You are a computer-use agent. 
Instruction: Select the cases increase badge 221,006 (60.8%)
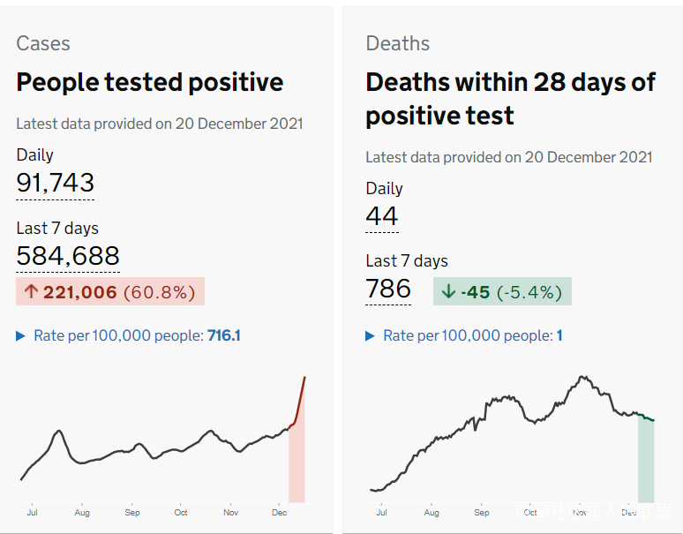[110, 291]
